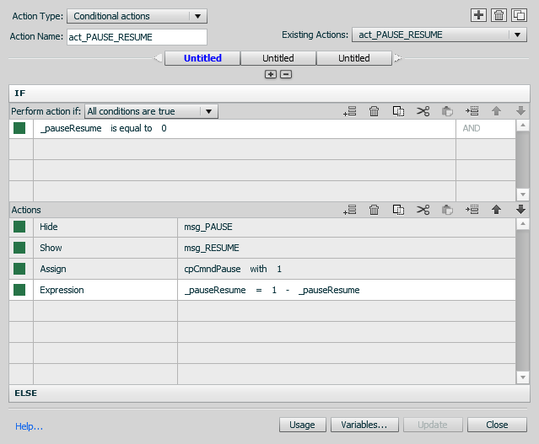Toggle green status box of Show action
Screen dimensions: 539x444
point(19,248)
